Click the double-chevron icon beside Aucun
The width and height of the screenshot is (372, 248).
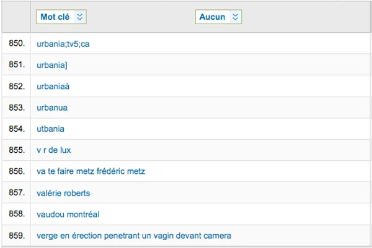[235, 17]
